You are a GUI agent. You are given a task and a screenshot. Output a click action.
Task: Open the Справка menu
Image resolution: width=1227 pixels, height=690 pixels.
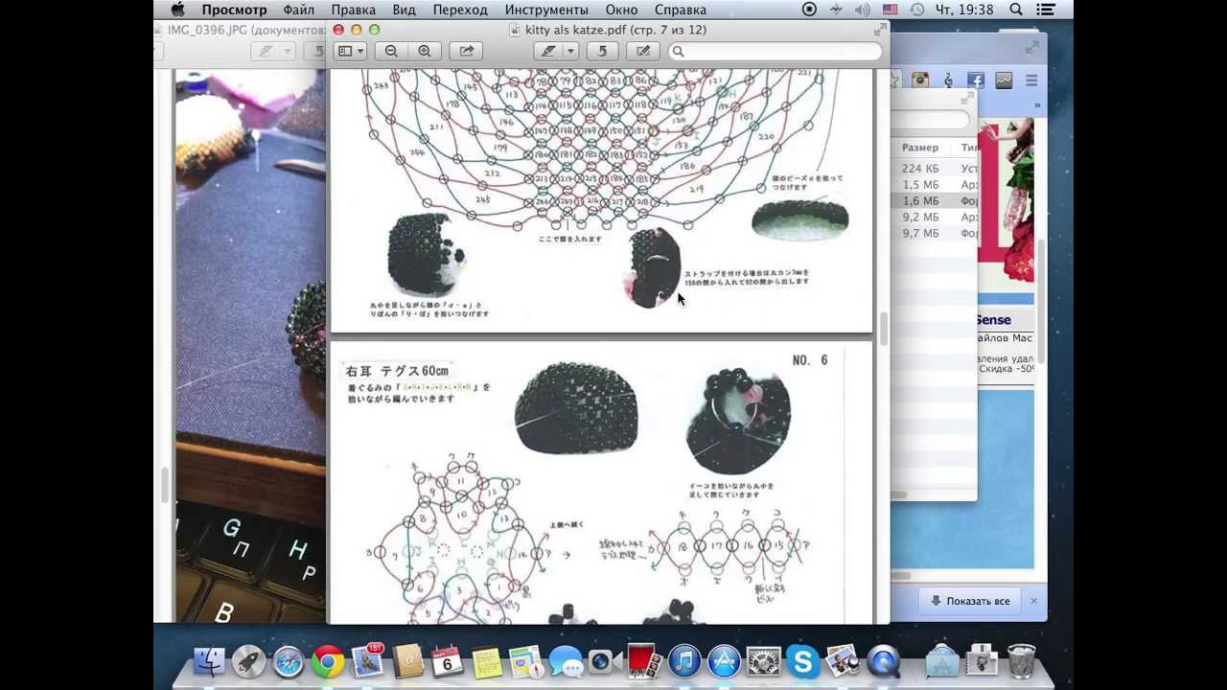click(680, 10)
